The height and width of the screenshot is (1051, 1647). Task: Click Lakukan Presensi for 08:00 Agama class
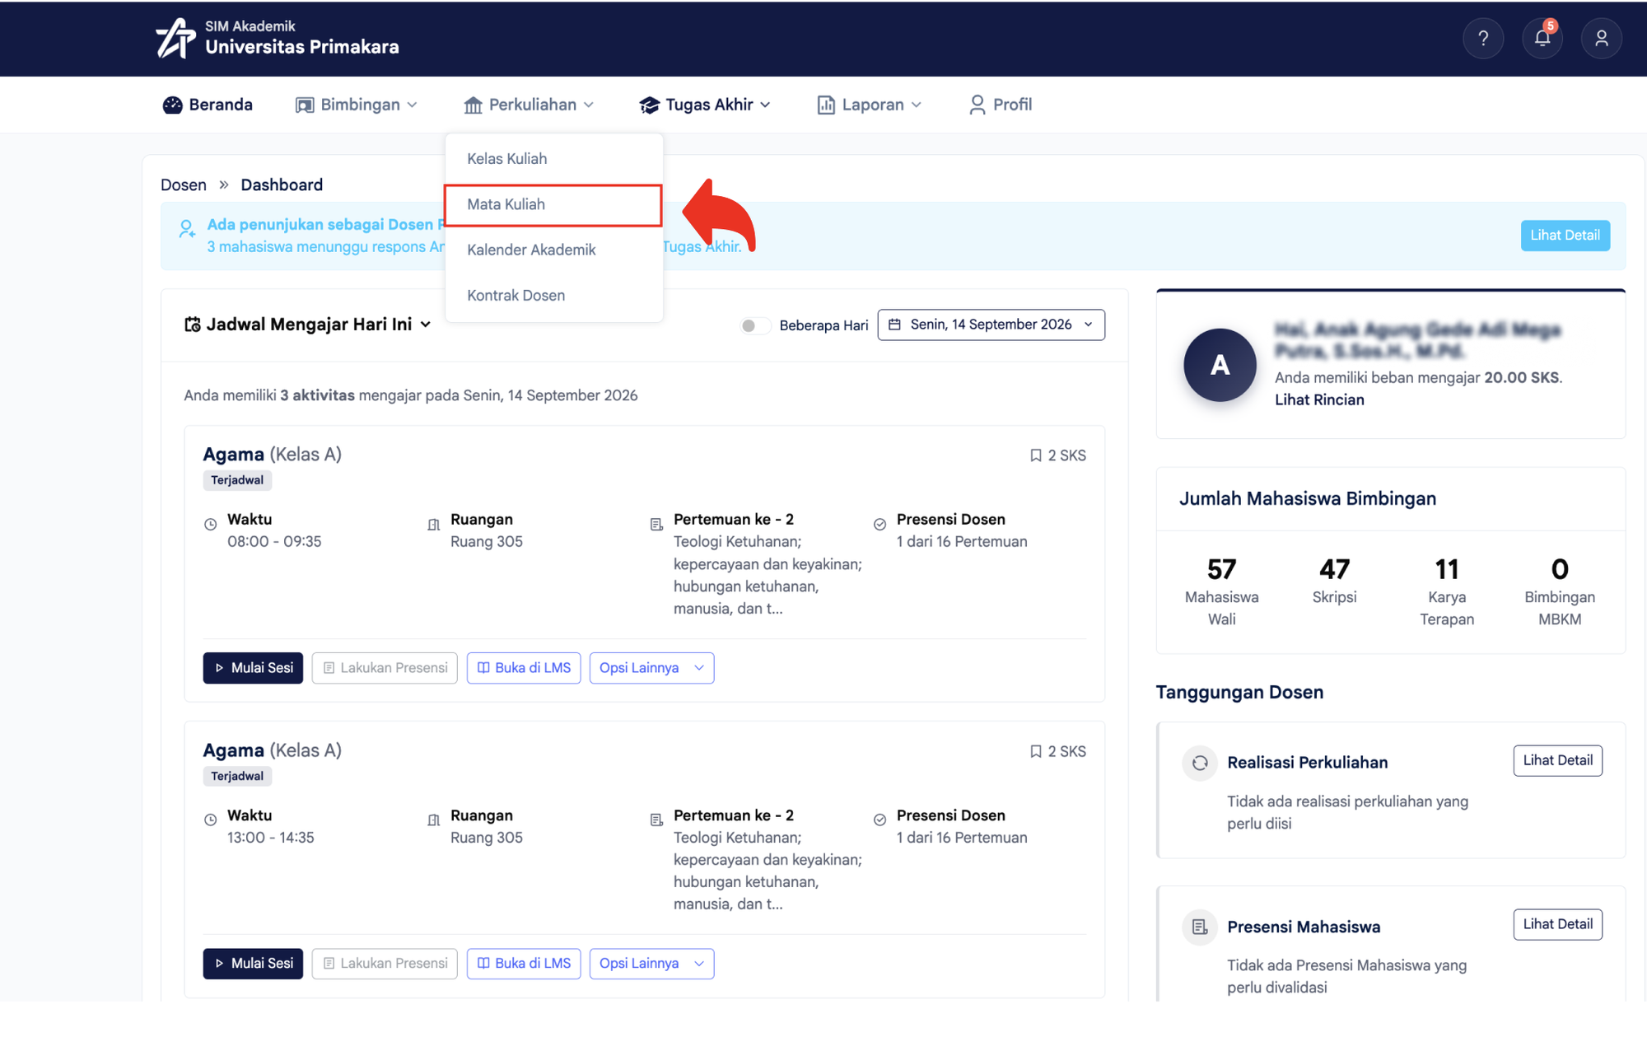tap(385, 668)
